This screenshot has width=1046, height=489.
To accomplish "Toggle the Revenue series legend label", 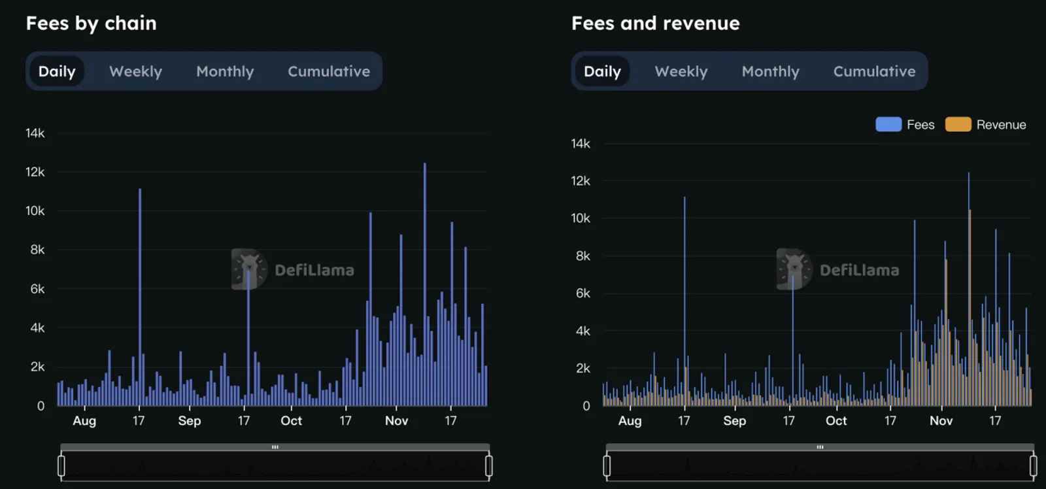I will [1001, 124].
